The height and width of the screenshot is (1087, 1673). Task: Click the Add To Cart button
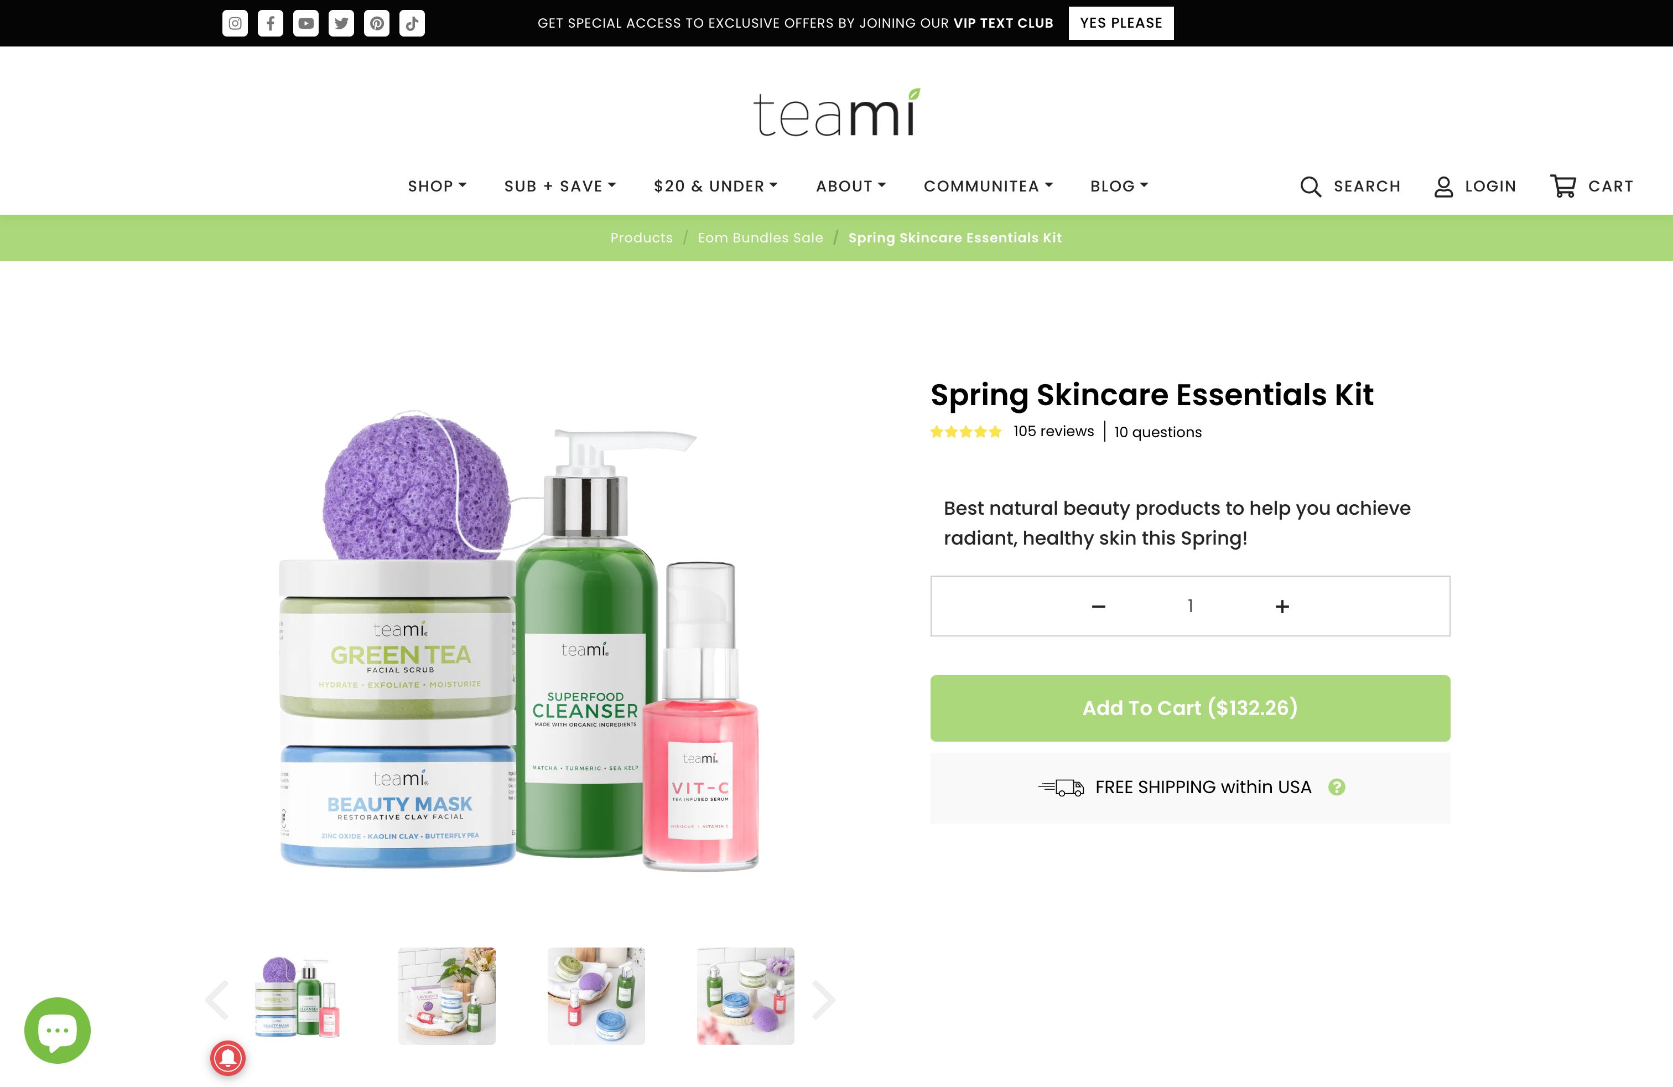click(1190, 708)
